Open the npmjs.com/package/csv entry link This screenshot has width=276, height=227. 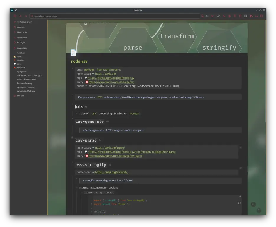tap(111, 82)
